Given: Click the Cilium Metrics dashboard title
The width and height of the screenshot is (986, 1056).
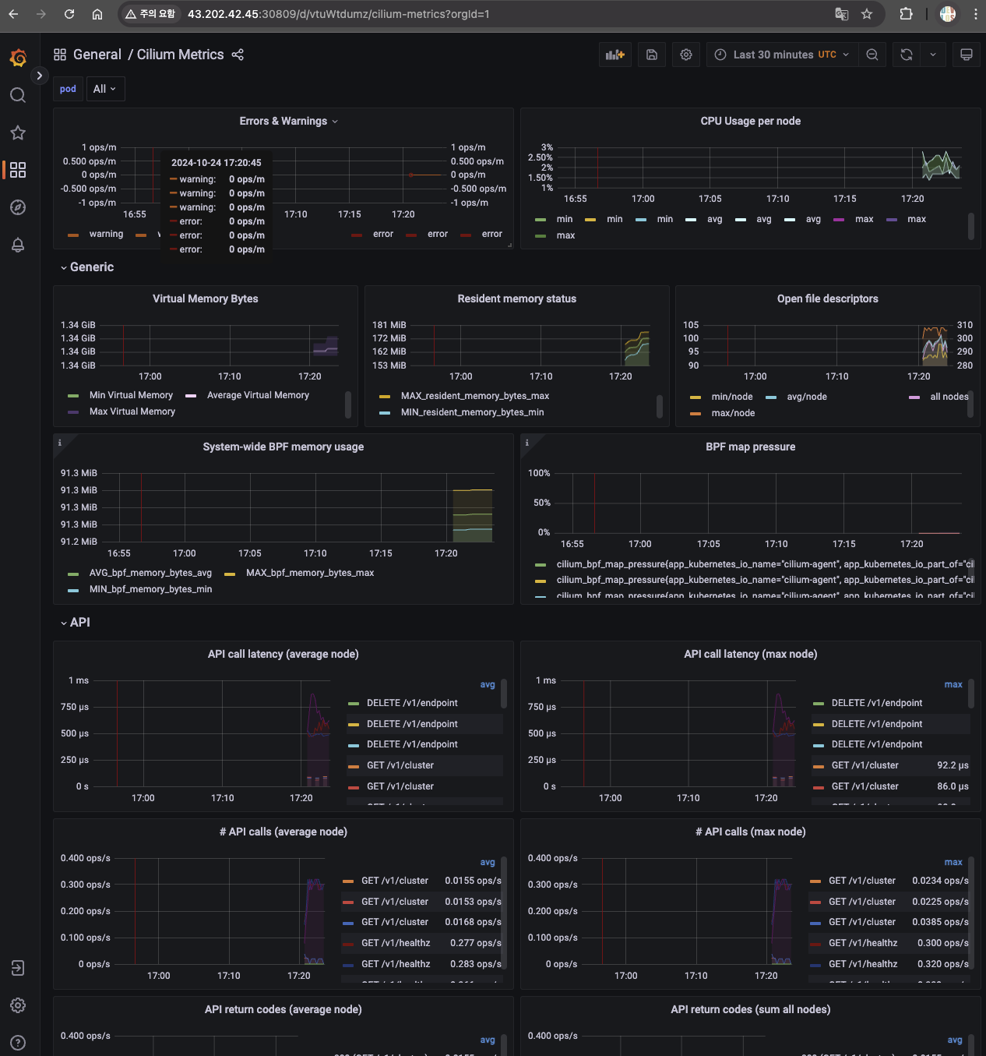Looking at the screenshot, I should (180, 55).
